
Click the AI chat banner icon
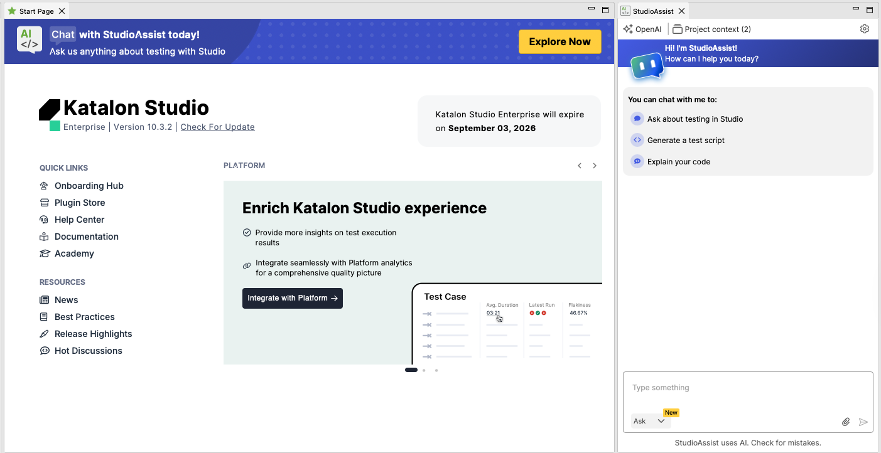[30, 40]
